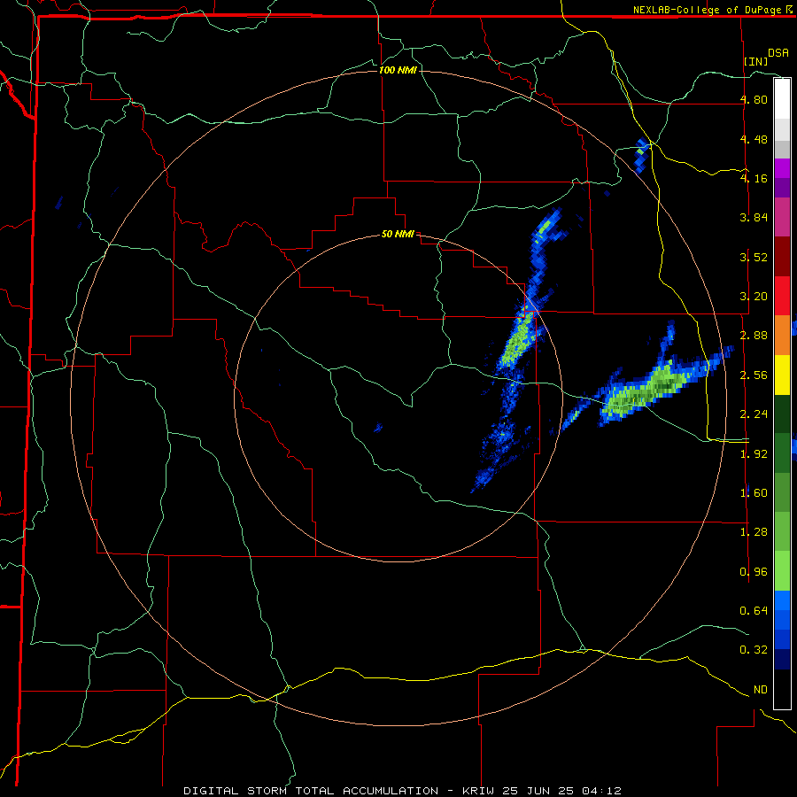Select the white swatch atop the color scale

pos(782,98)
